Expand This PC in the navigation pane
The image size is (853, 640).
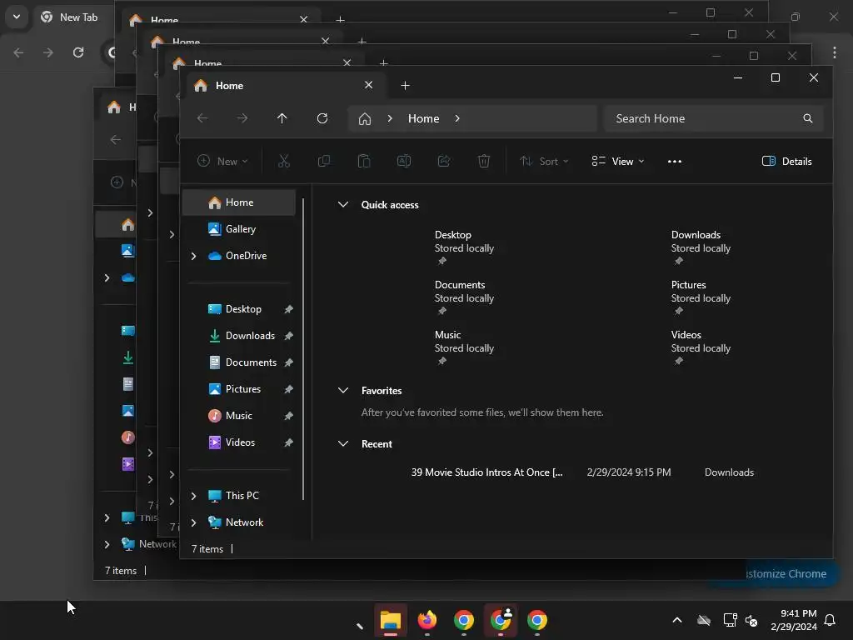[193, 496]
